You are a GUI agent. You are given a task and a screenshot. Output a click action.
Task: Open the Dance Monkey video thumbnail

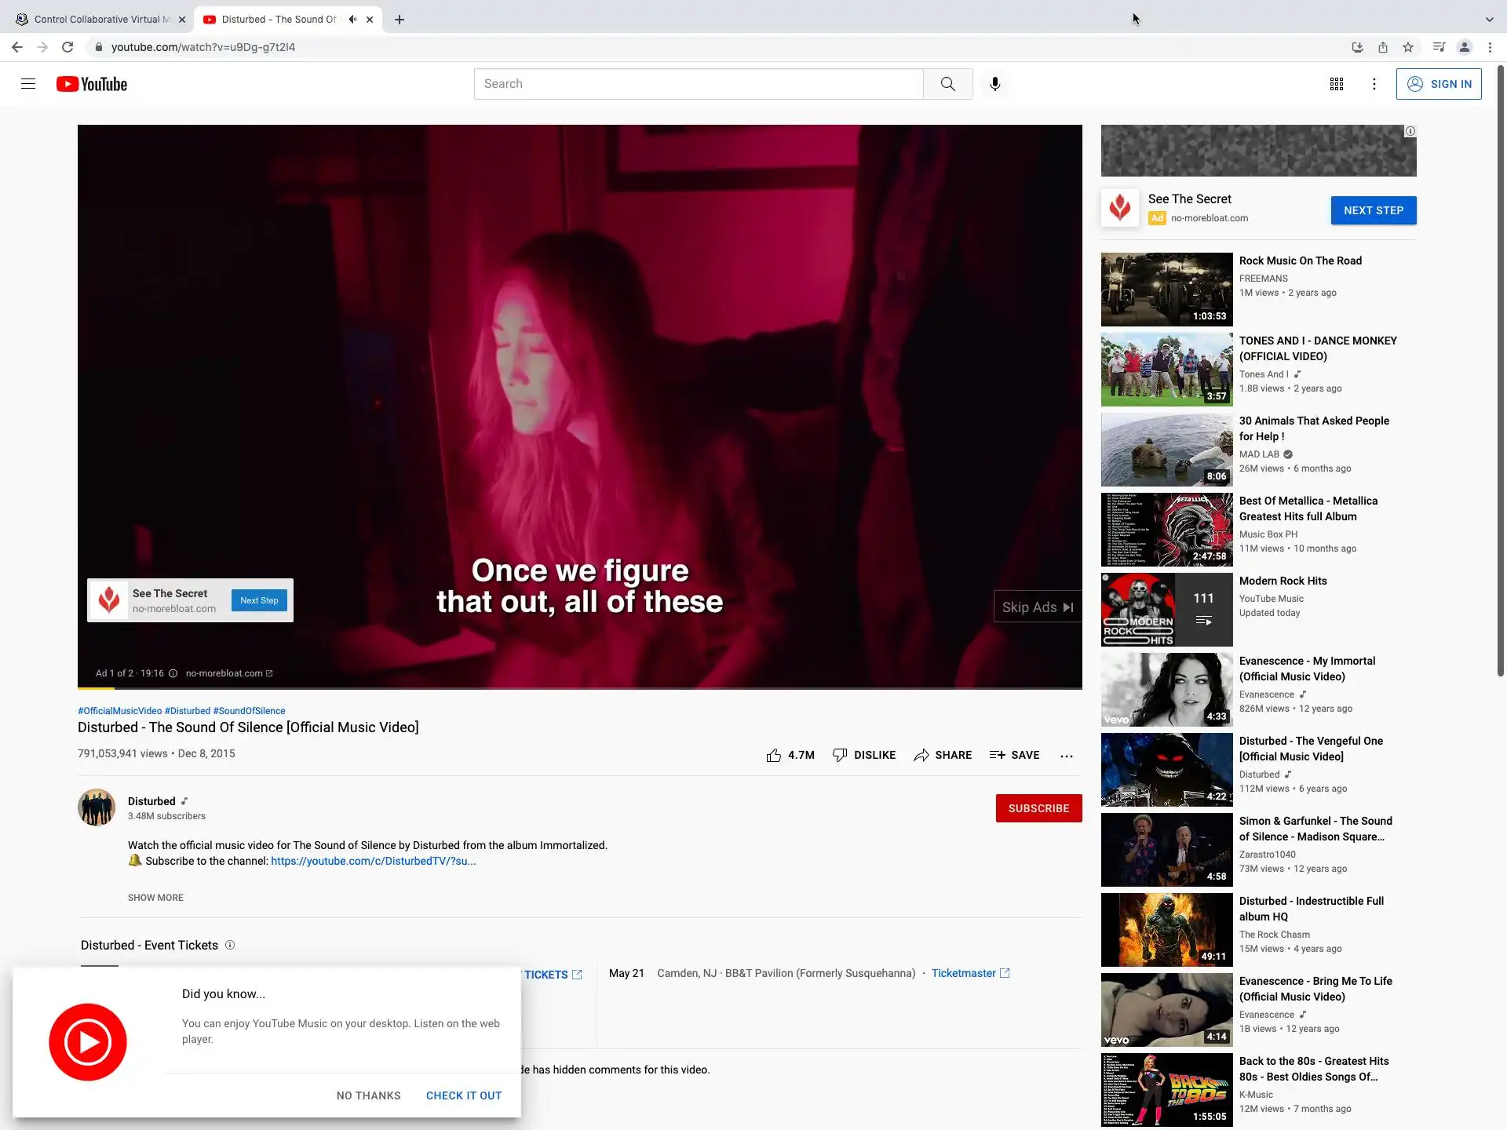pos(1166,369)
